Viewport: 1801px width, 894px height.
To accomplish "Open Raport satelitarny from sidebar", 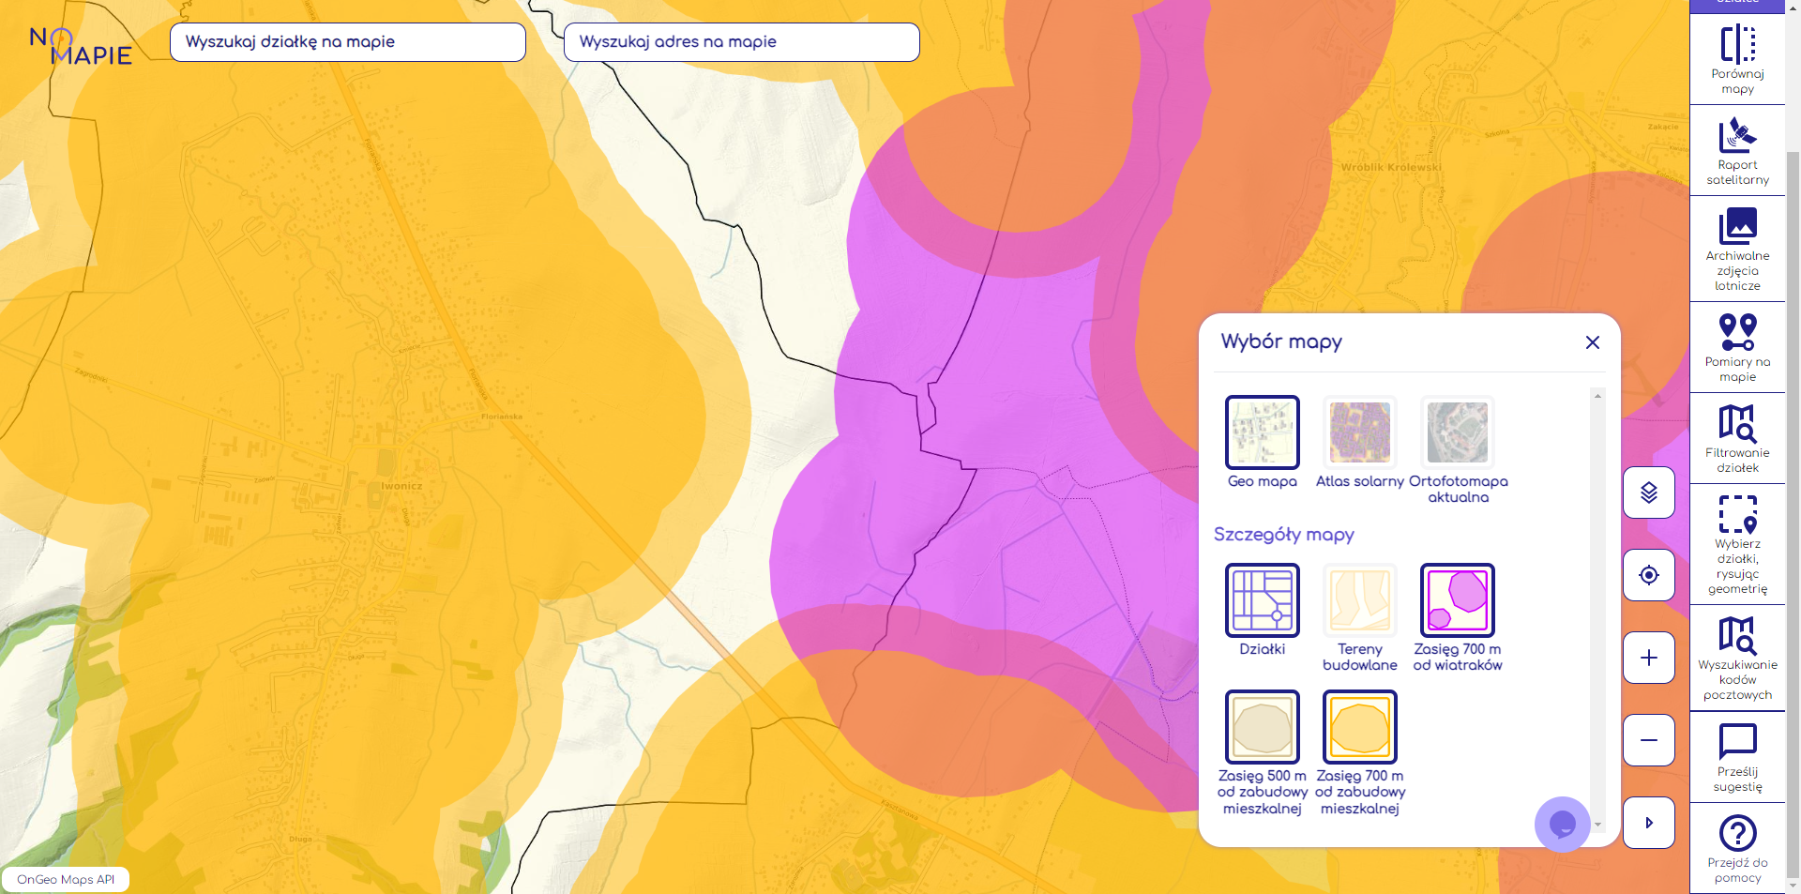I will point(1737,150).
